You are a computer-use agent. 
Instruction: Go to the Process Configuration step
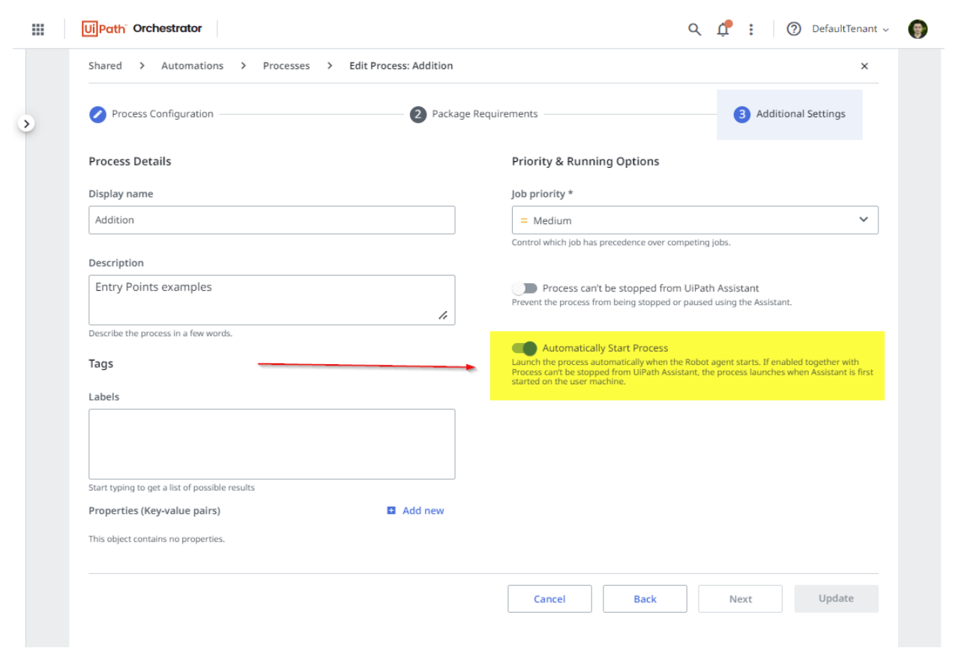tap(151, 114)
